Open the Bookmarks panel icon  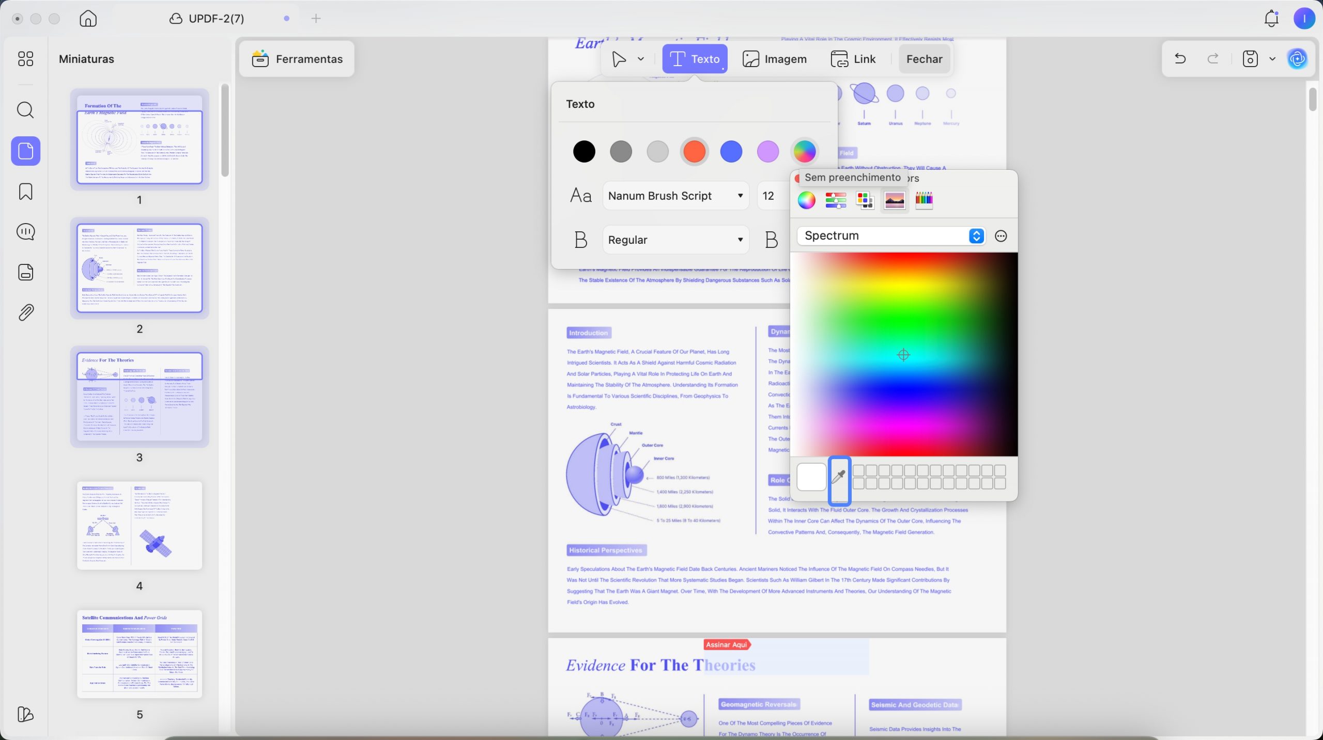pos(26,192)
